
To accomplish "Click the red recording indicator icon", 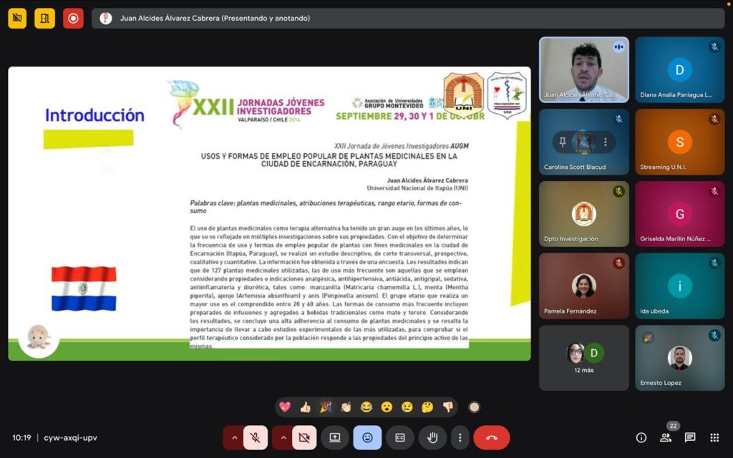I will (73, 18).
